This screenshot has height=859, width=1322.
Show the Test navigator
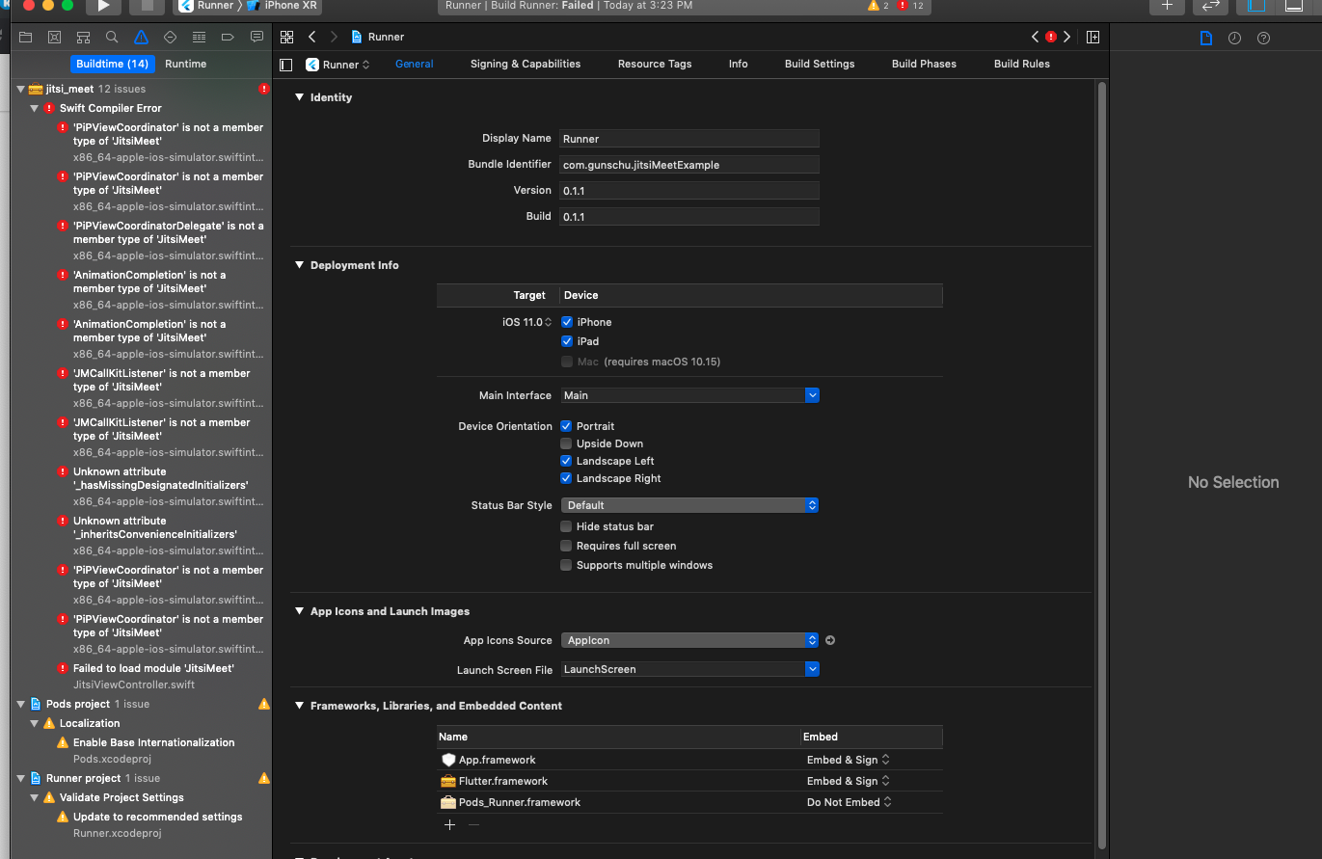tap(170, 37)
